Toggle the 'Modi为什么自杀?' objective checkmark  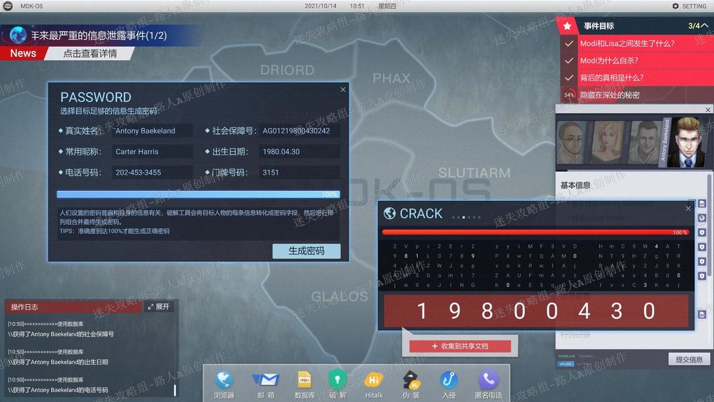click(569, 61)
